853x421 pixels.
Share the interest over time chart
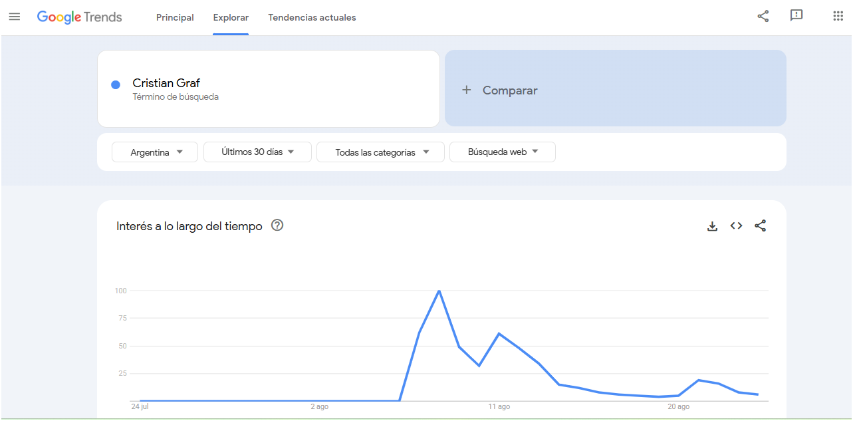[761, 226]
